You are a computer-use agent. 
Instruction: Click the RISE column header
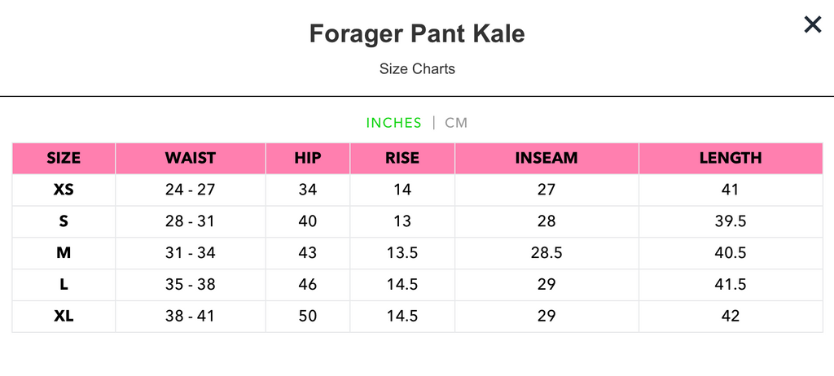pyautogui.click(x=402, y=158)
